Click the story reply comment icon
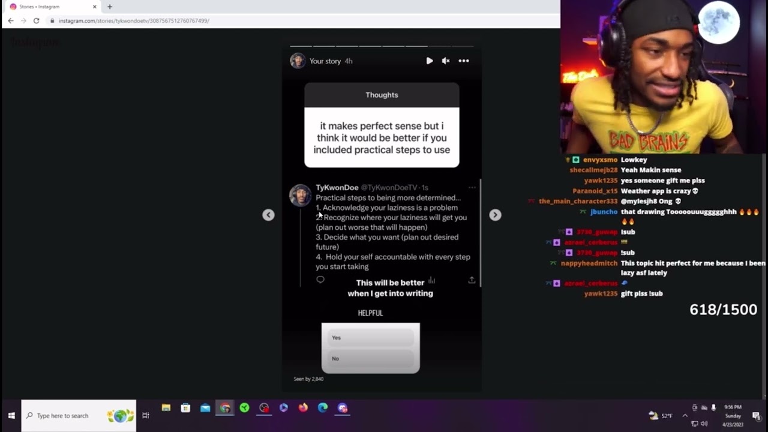 click(x=320, y=280)
